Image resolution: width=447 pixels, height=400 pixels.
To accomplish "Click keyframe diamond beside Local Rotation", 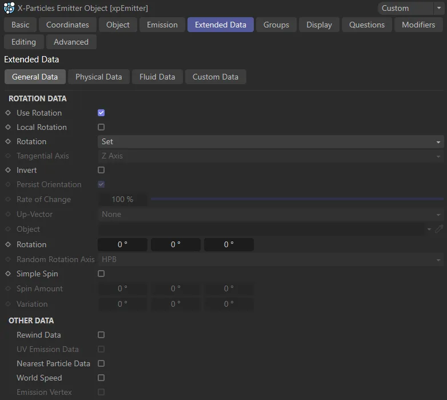I will [x=8, y=127].
